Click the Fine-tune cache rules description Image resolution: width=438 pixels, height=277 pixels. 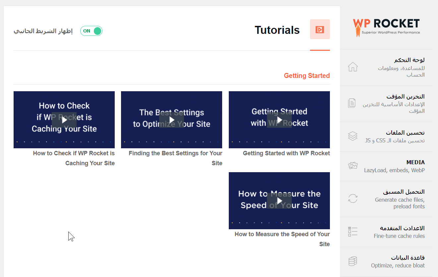pos(399,236)
